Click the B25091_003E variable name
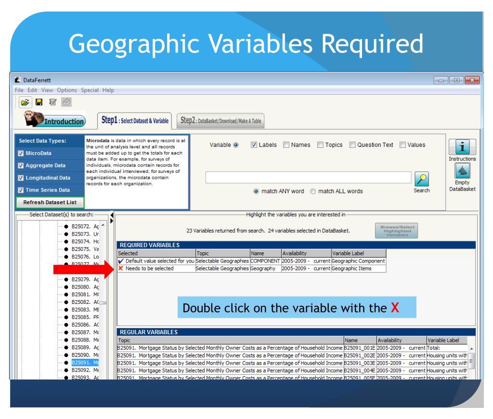Image resolution: width=493 pixels, height=419 pixels. click(x=359, y=363)
